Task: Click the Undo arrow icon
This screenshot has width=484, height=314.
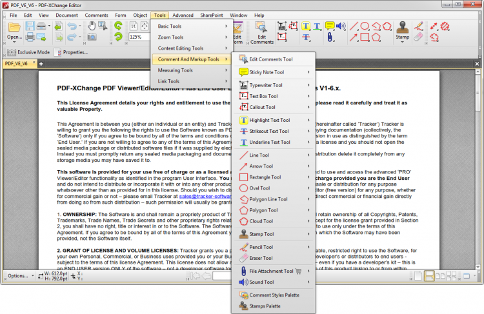Action: (x=72, y=26)
